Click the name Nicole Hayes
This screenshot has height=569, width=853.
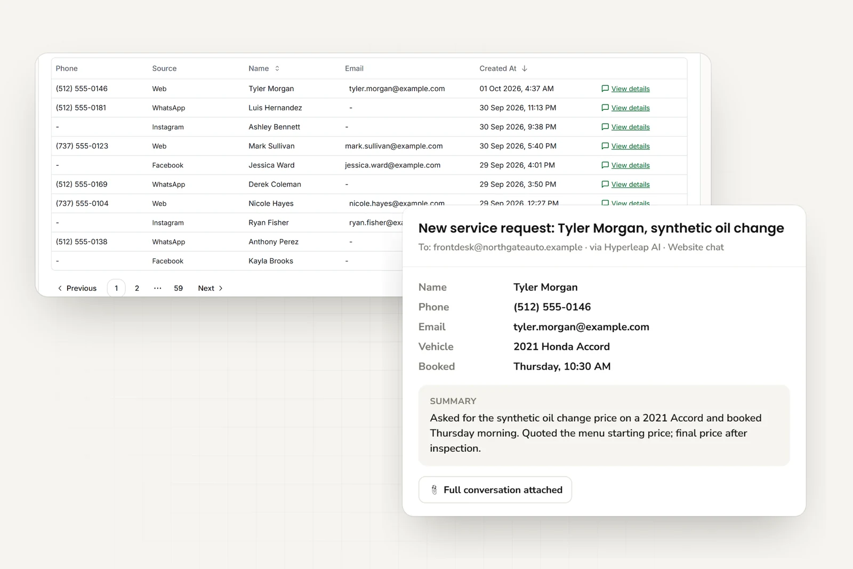pyautogui.click(x=271, y=204)
